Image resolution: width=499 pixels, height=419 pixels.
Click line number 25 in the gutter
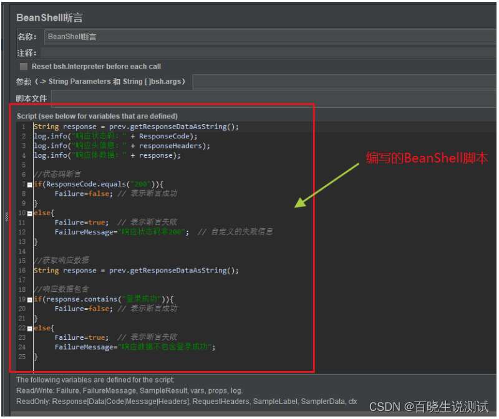pyautogui.click(x=21, y=356)
